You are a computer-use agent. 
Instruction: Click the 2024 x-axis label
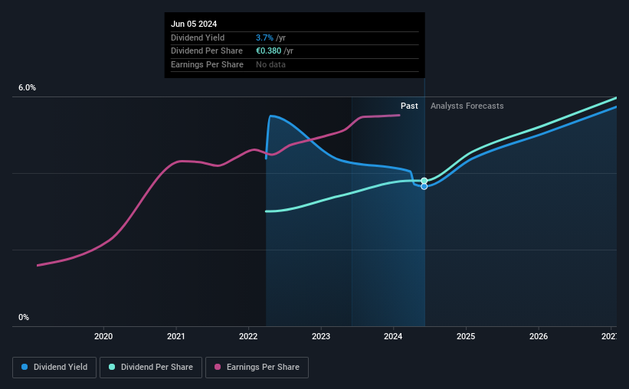pyautogui.click(x=393, y=336)
